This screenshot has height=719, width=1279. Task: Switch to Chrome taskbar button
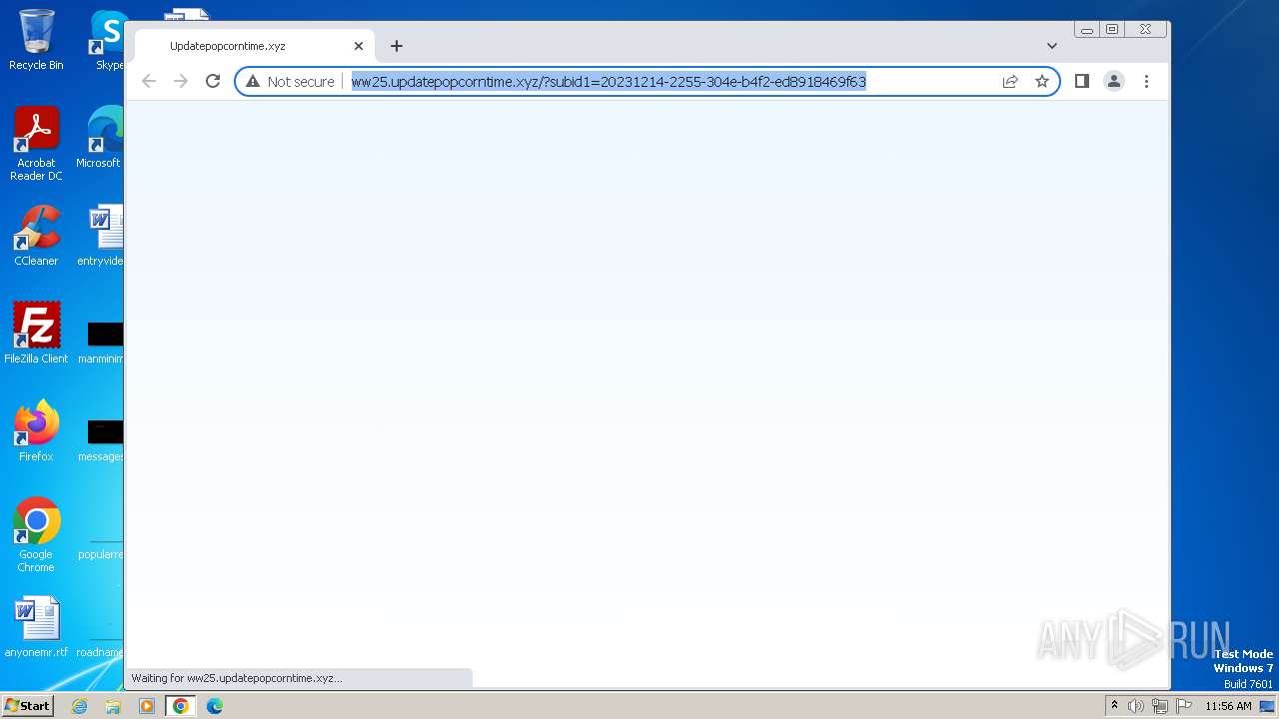click(181, 706)
